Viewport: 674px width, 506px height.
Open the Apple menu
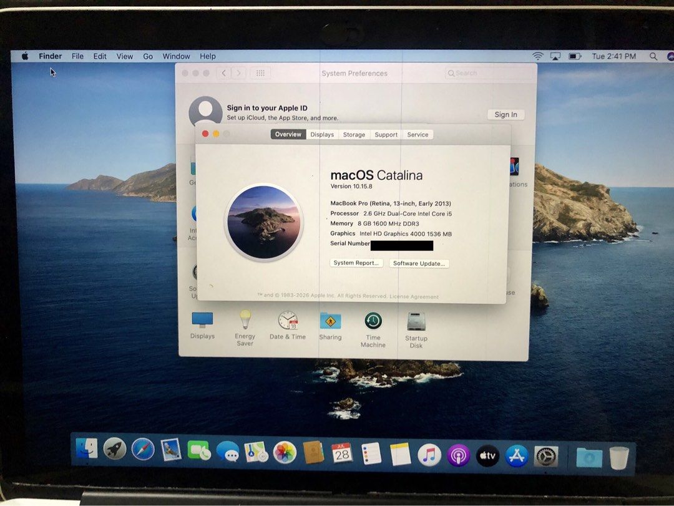click(x=25, y=56)
